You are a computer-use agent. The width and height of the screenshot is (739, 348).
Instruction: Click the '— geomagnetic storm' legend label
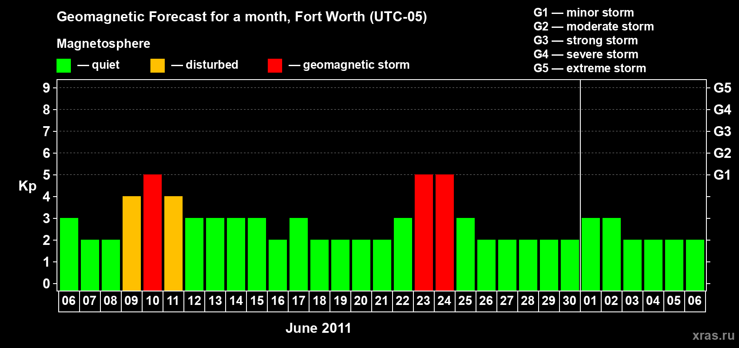point(349,65)
